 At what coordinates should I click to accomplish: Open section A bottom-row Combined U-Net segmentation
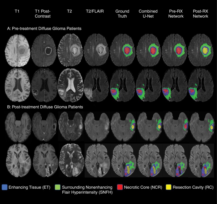coord(149,85)
